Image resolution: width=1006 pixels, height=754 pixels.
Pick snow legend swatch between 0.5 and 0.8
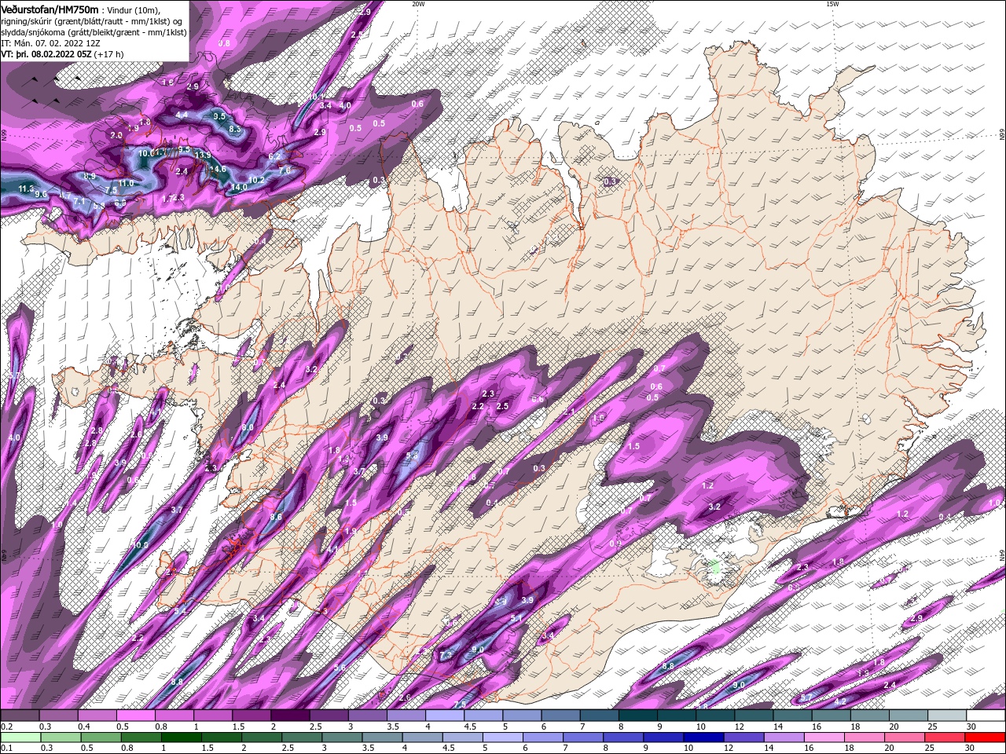click(135, 716)
